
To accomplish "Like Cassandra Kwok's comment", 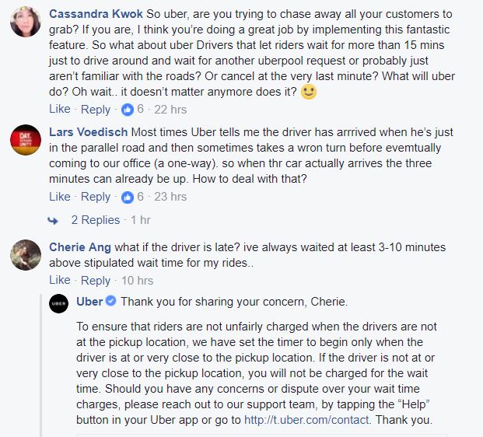I will pyautogui.click(x=60, y=109).
